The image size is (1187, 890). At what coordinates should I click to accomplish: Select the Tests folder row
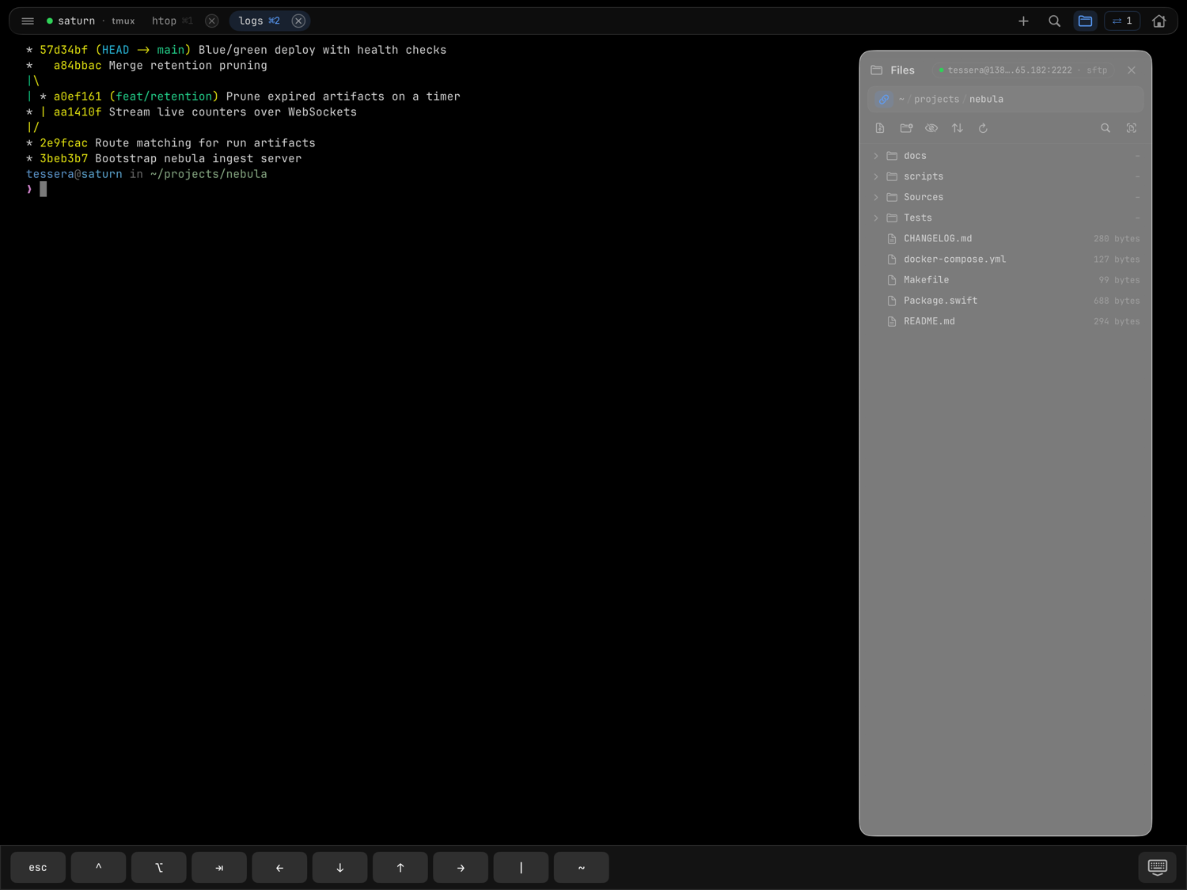[1006, 218]
